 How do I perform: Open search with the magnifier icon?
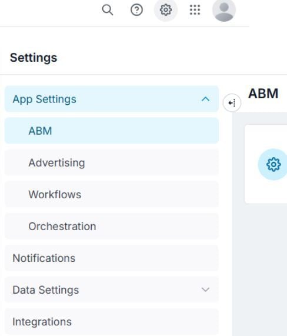(x=108, y=10)
